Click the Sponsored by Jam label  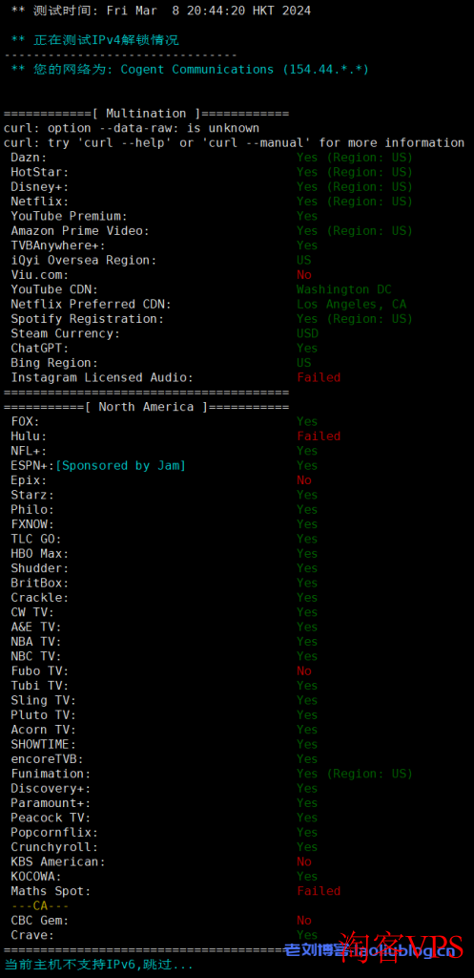coord(121,465)
